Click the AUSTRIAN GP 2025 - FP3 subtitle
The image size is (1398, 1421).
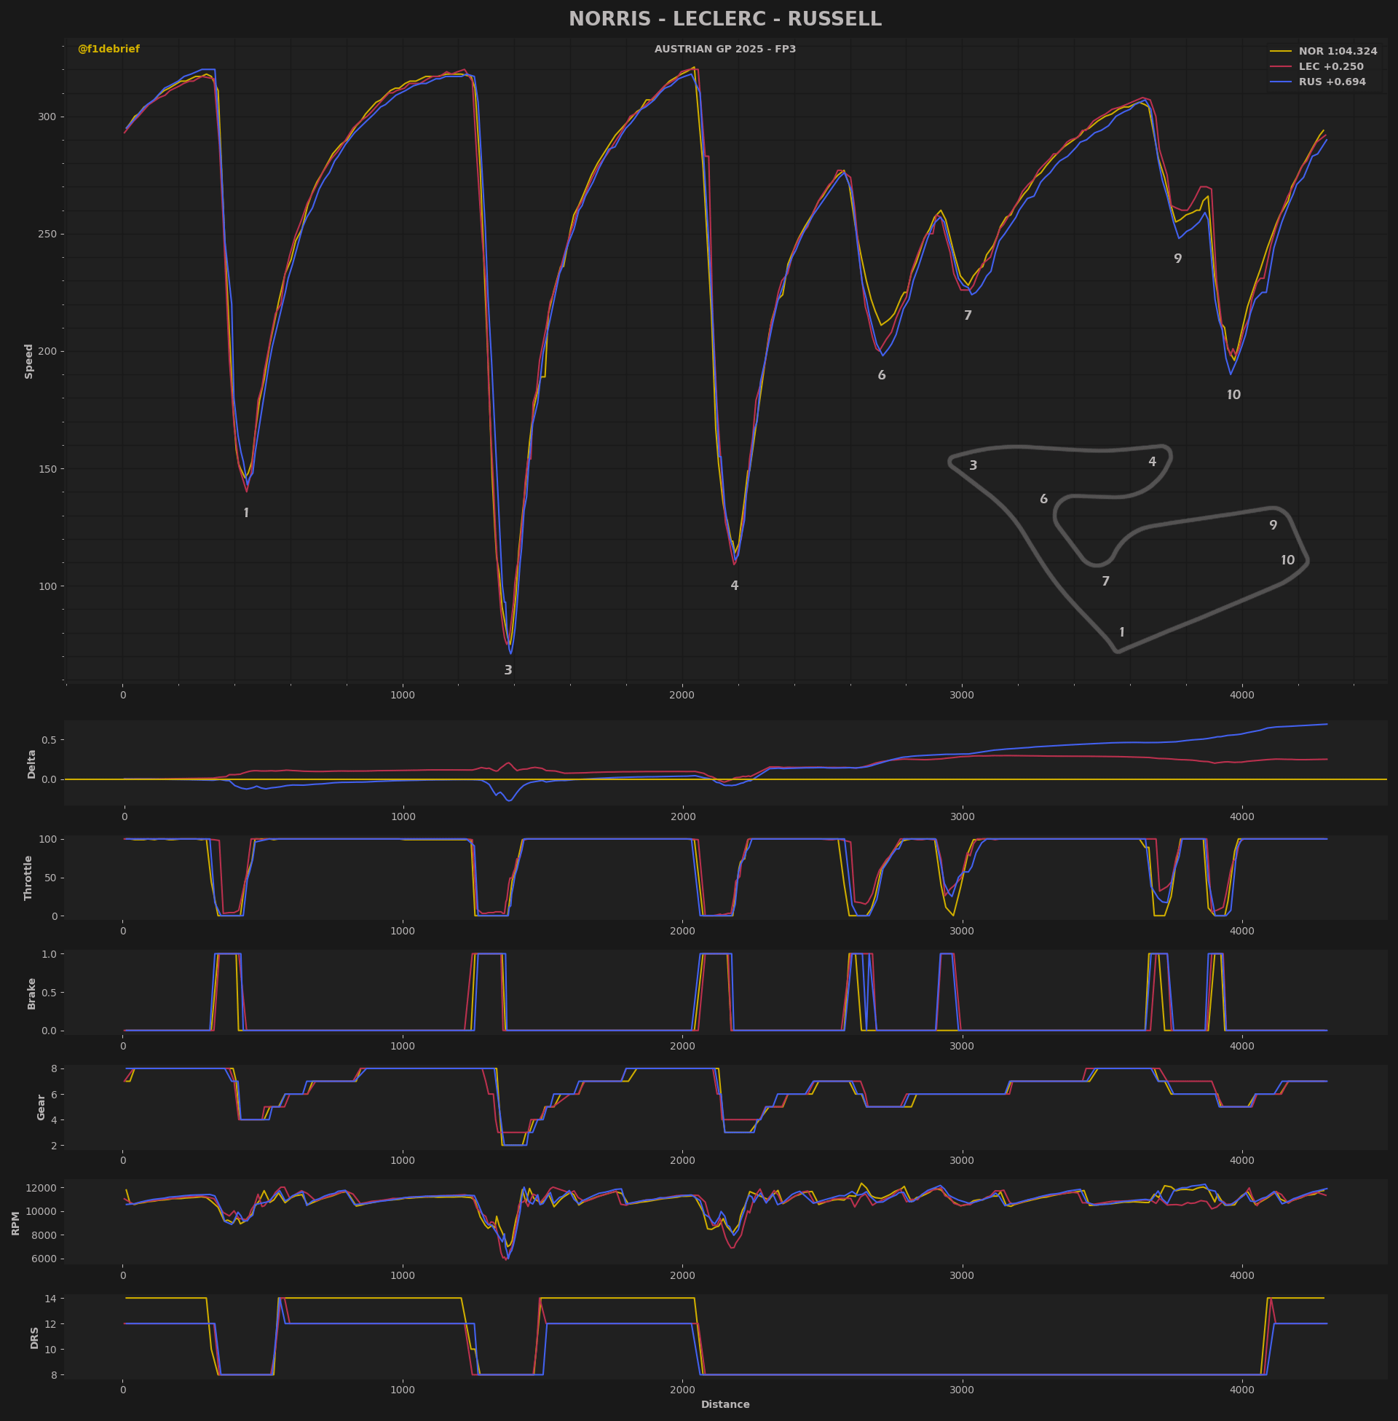click(724, 50)
